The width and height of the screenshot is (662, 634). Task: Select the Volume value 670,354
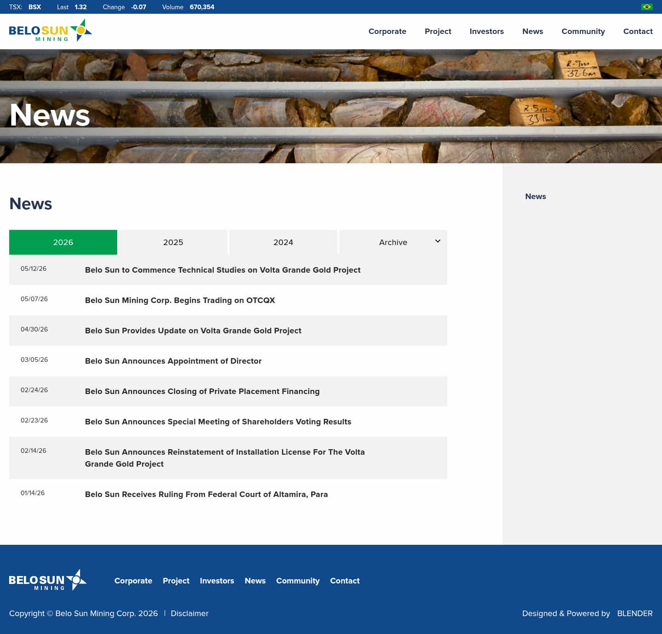[202, 7]
